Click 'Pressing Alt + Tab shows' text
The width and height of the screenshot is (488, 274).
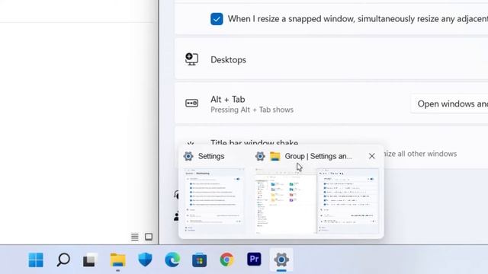click(x=252, y=110)
